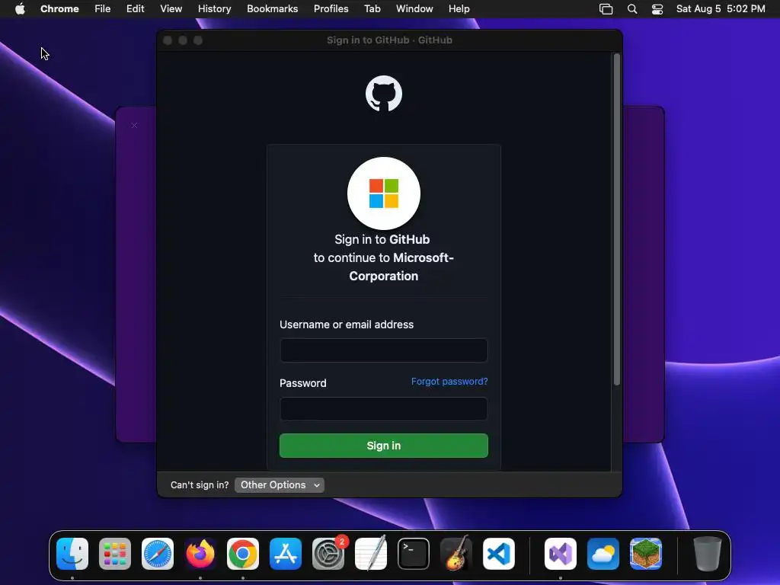Click the green Sign in button
The width and height of the screenshot is (780, 585).
pyautogui.click(x=384, y=446)
